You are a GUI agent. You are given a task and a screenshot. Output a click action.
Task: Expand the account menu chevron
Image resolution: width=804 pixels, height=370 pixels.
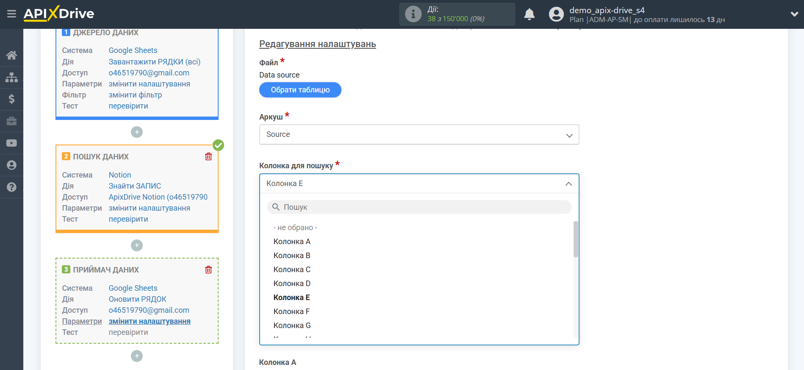[x=794, y=14]
